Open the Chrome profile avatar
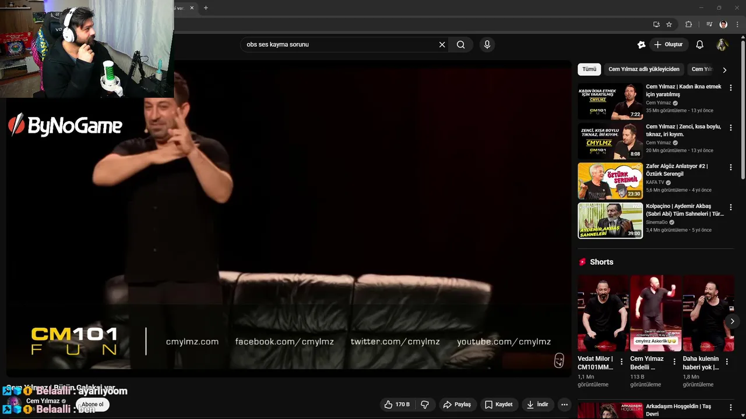The width and height of the screenshot is (746, 419). [723, 24]
